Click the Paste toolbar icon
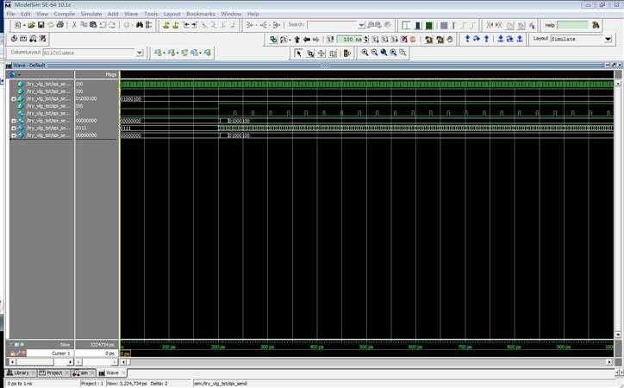This screenshot has height=388, width=624. (93, 25)
